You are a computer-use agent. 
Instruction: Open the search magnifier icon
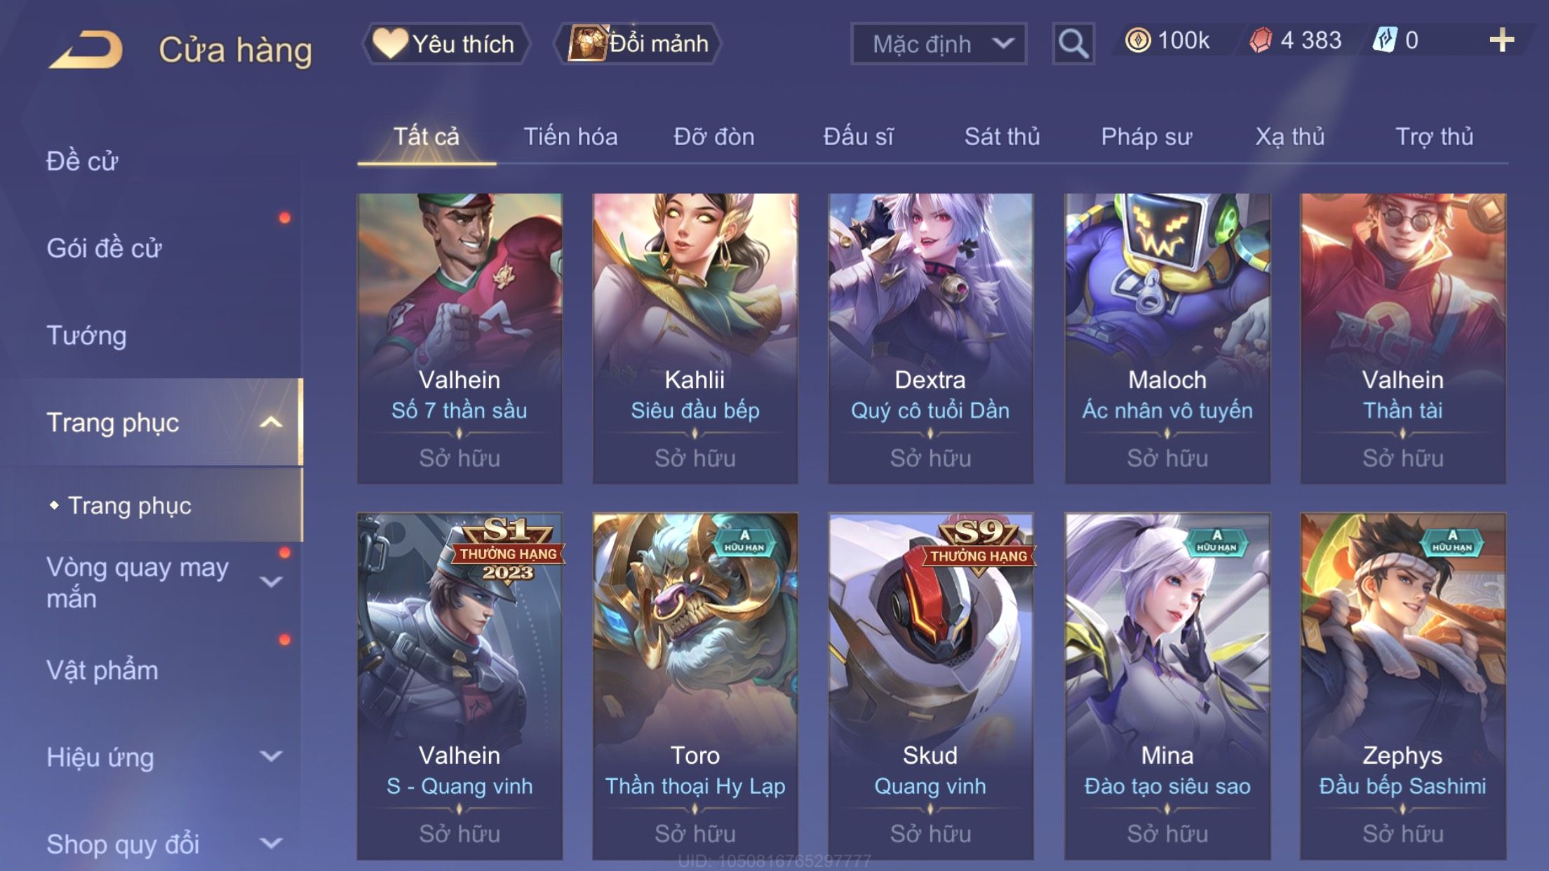[1073, 43]
